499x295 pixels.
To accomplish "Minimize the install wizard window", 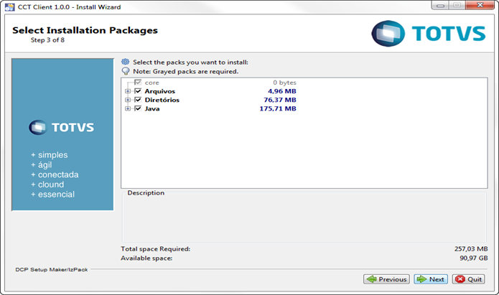I will click(x=440, y=6).
